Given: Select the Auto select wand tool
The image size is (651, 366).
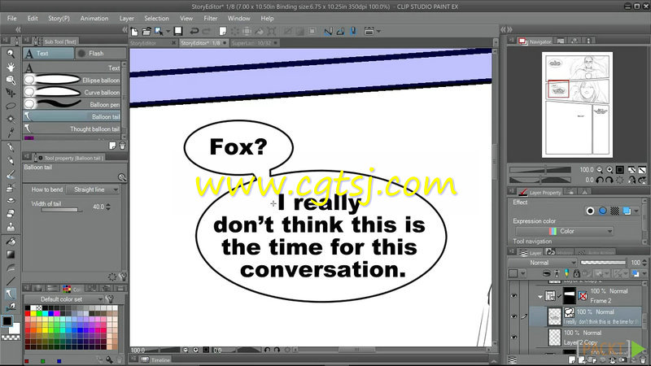Looking at the screenshot, I should click(11, 119).
